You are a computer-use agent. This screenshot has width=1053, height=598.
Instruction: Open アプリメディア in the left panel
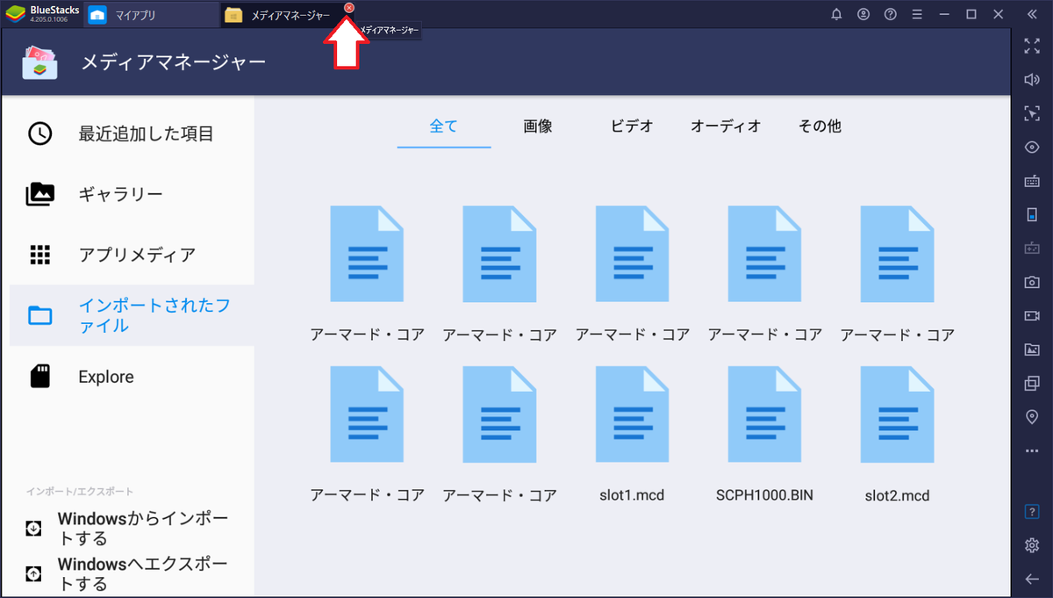(132, 255)
